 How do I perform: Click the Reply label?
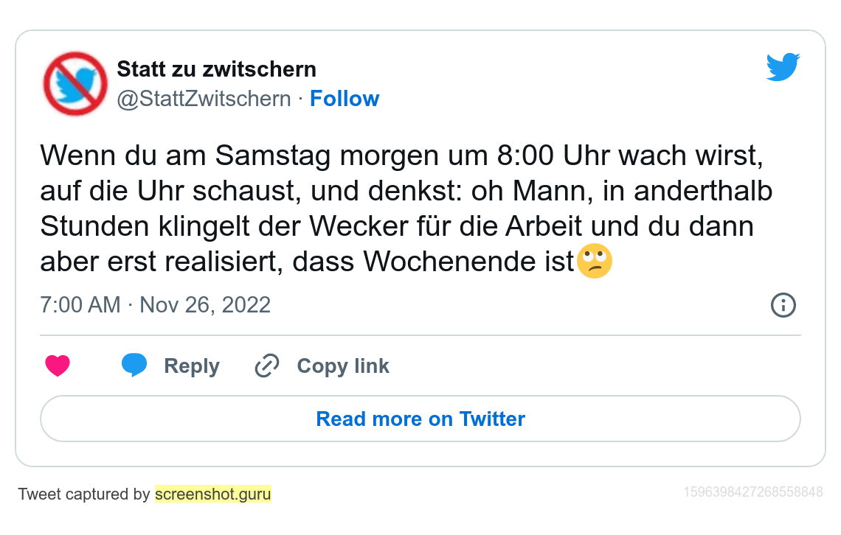click(192, 366)
